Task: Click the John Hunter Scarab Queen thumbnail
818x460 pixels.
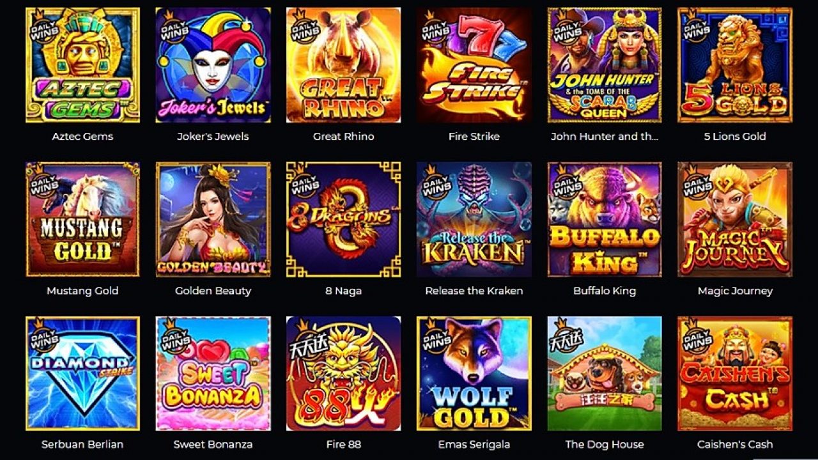Action: pos(605,65)
